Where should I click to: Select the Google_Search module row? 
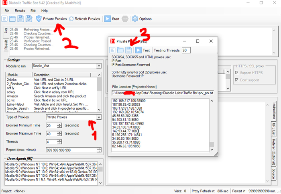[52, 108]
